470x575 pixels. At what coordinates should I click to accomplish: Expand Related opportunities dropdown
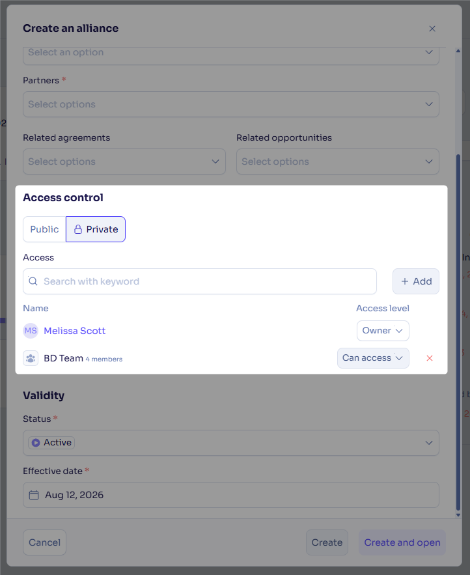[x=338, y=161]
